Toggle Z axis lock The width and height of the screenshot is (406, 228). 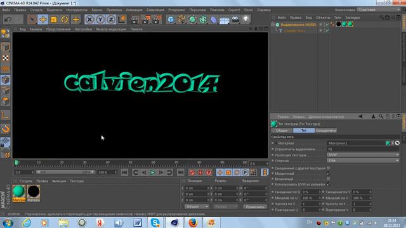point(112,20)
